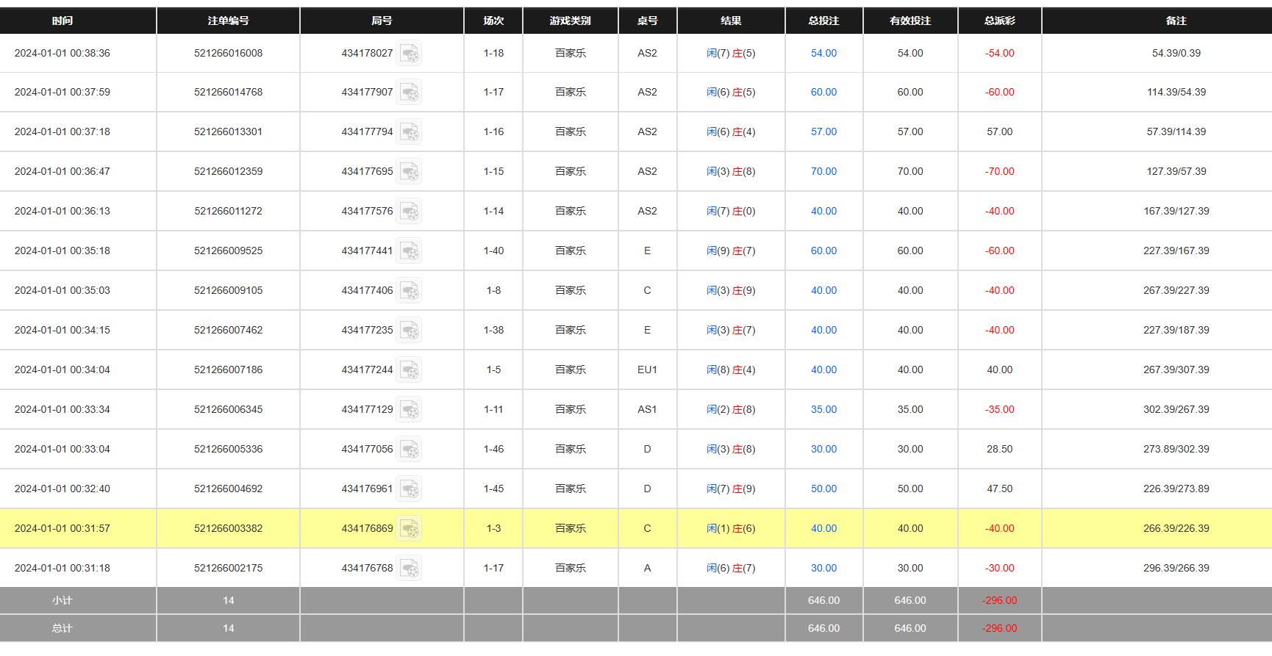Open the replay icon for round 434177441

click(x=409, y=250)
